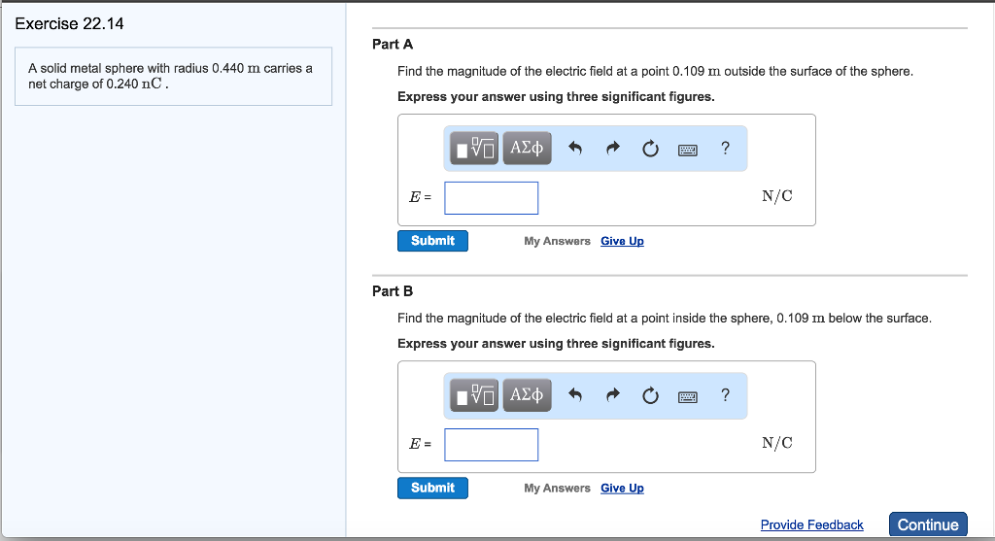
Task: Open math templates tool in Part A
Action: click(x=475, y=149)
